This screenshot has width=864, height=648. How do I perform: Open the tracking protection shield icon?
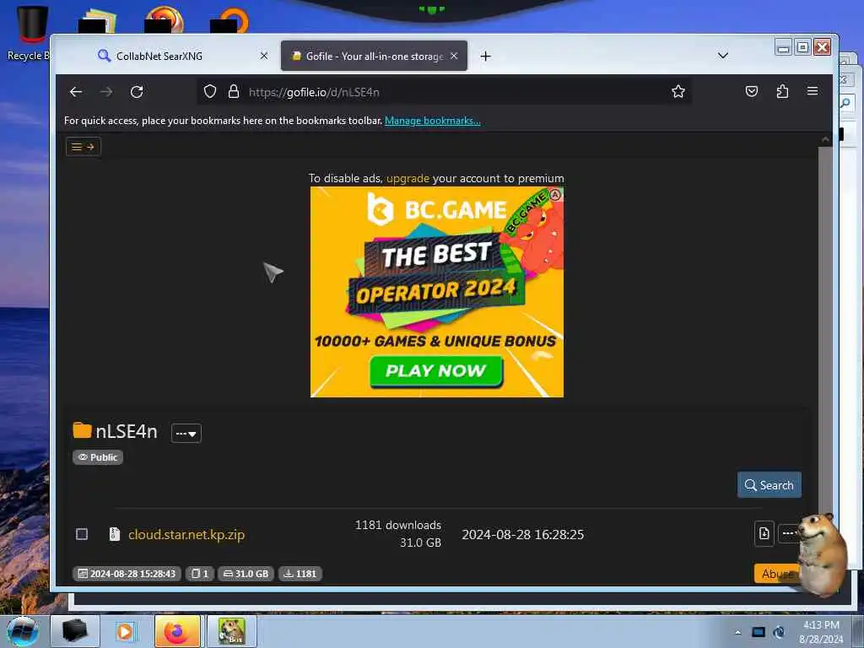210,91
